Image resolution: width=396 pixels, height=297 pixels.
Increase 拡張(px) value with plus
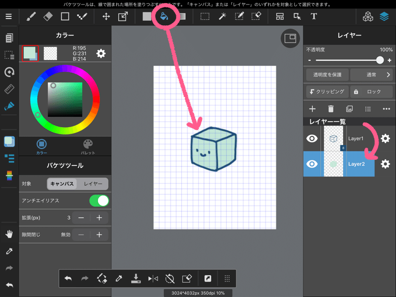(99, 218)
